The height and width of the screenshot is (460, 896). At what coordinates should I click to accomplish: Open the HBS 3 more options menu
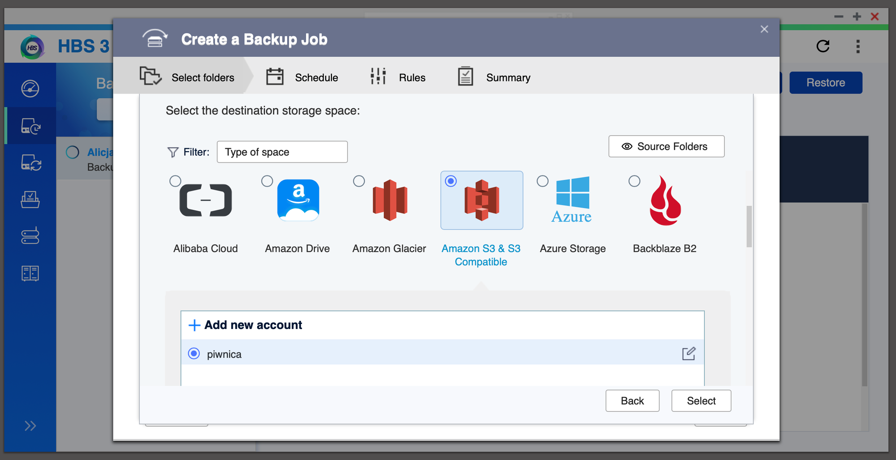(858, 46)
